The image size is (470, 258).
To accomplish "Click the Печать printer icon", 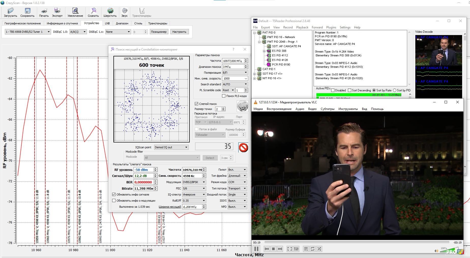I will (44, 11).
